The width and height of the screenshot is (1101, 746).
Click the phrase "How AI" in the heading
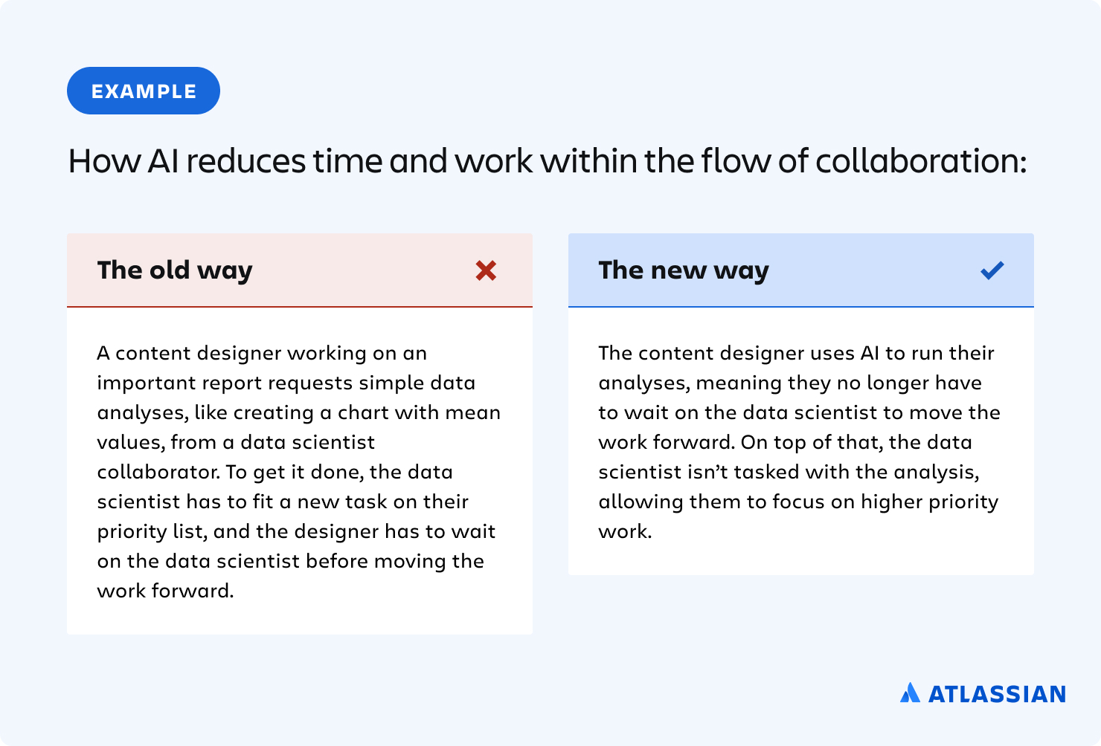tap(123, 161)
